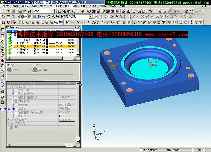Open the MODEL dropdown in toolbar

(x=53, y=11)
